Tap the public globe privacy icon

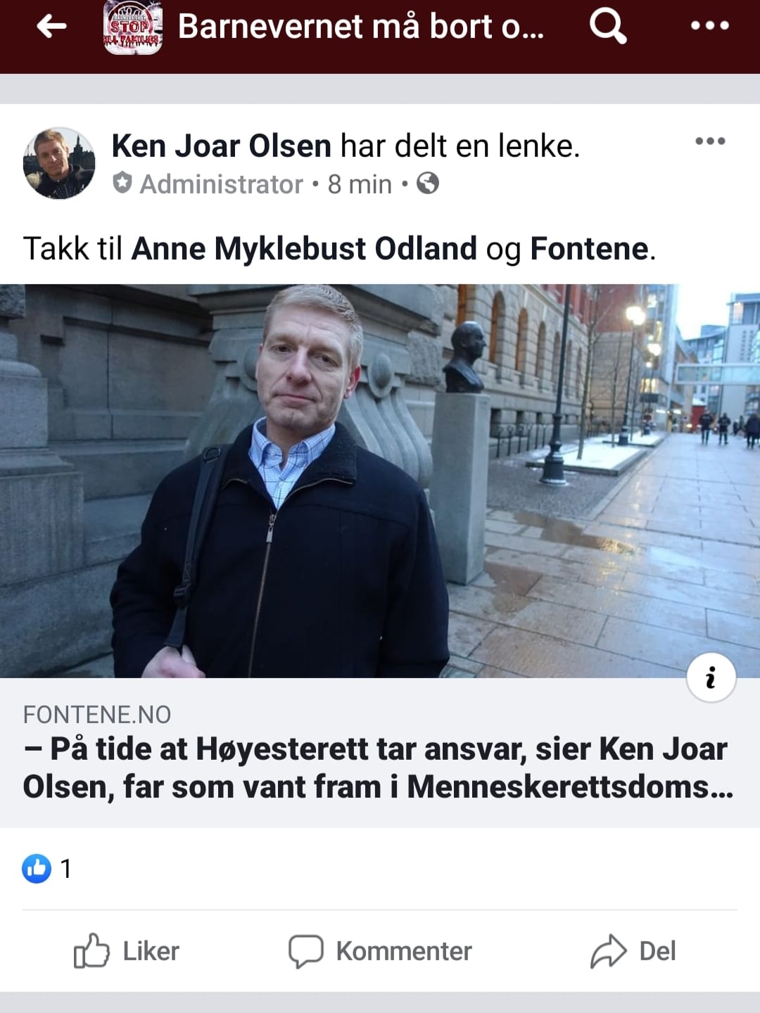[428, 184]
